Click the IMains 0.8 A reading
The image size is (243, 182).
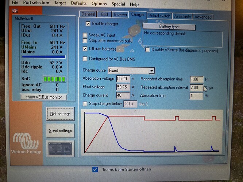point(42,52)
